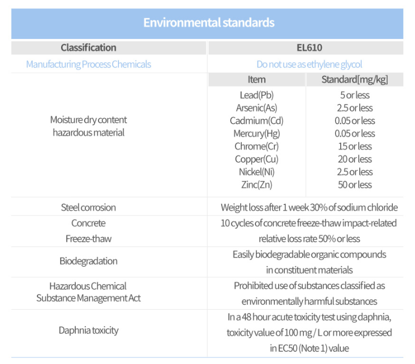The image size is (415, 364).
Task: Click the Environmental standards title banner
Action: (207, 24)
